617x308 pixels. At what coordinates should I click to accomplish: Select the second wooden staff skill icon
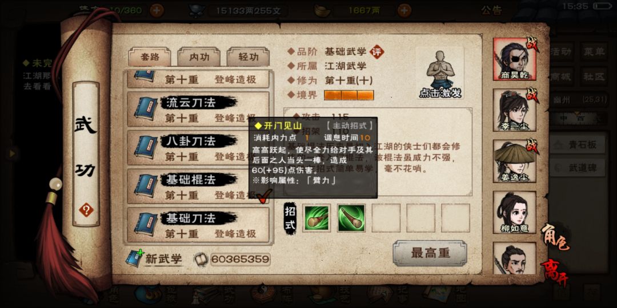pos(351,218)
